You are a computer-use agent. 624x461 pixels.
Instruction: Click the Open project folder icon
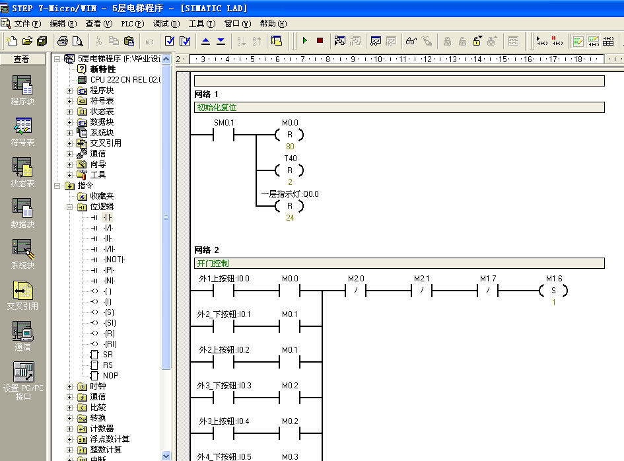click(x=27, y=41)
